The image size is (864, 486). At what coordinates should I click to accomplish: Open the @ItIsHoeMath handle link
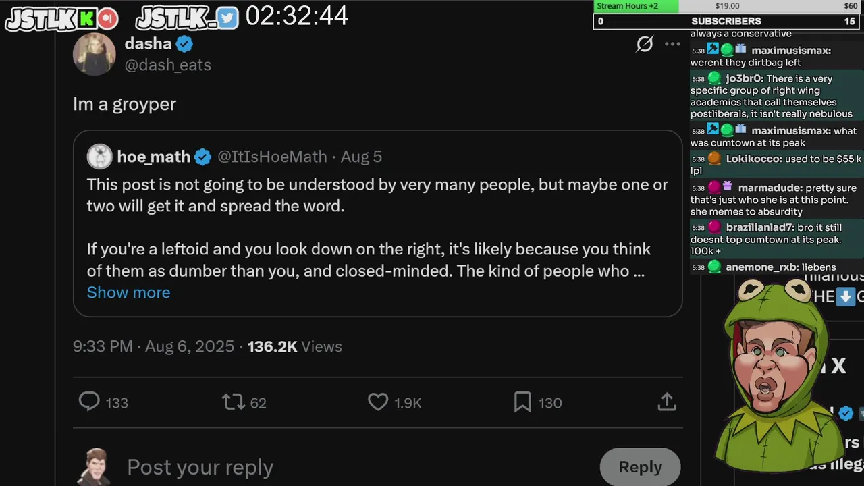272,157
